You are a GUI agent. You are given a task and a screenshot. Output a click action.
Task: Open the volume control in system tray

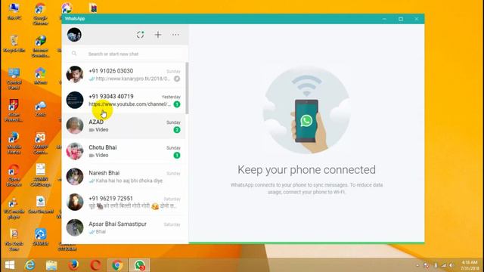pyautogui.click(x=451, y=265)
